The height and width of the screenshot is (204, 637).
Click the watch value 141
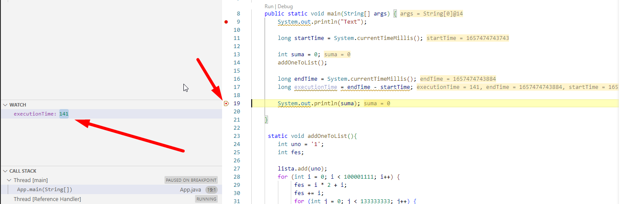[x=64, y=114]
